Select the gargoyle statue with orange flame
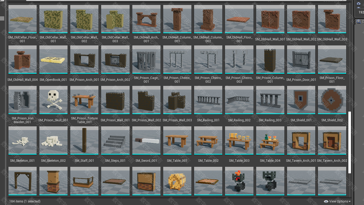 [239, 181]
